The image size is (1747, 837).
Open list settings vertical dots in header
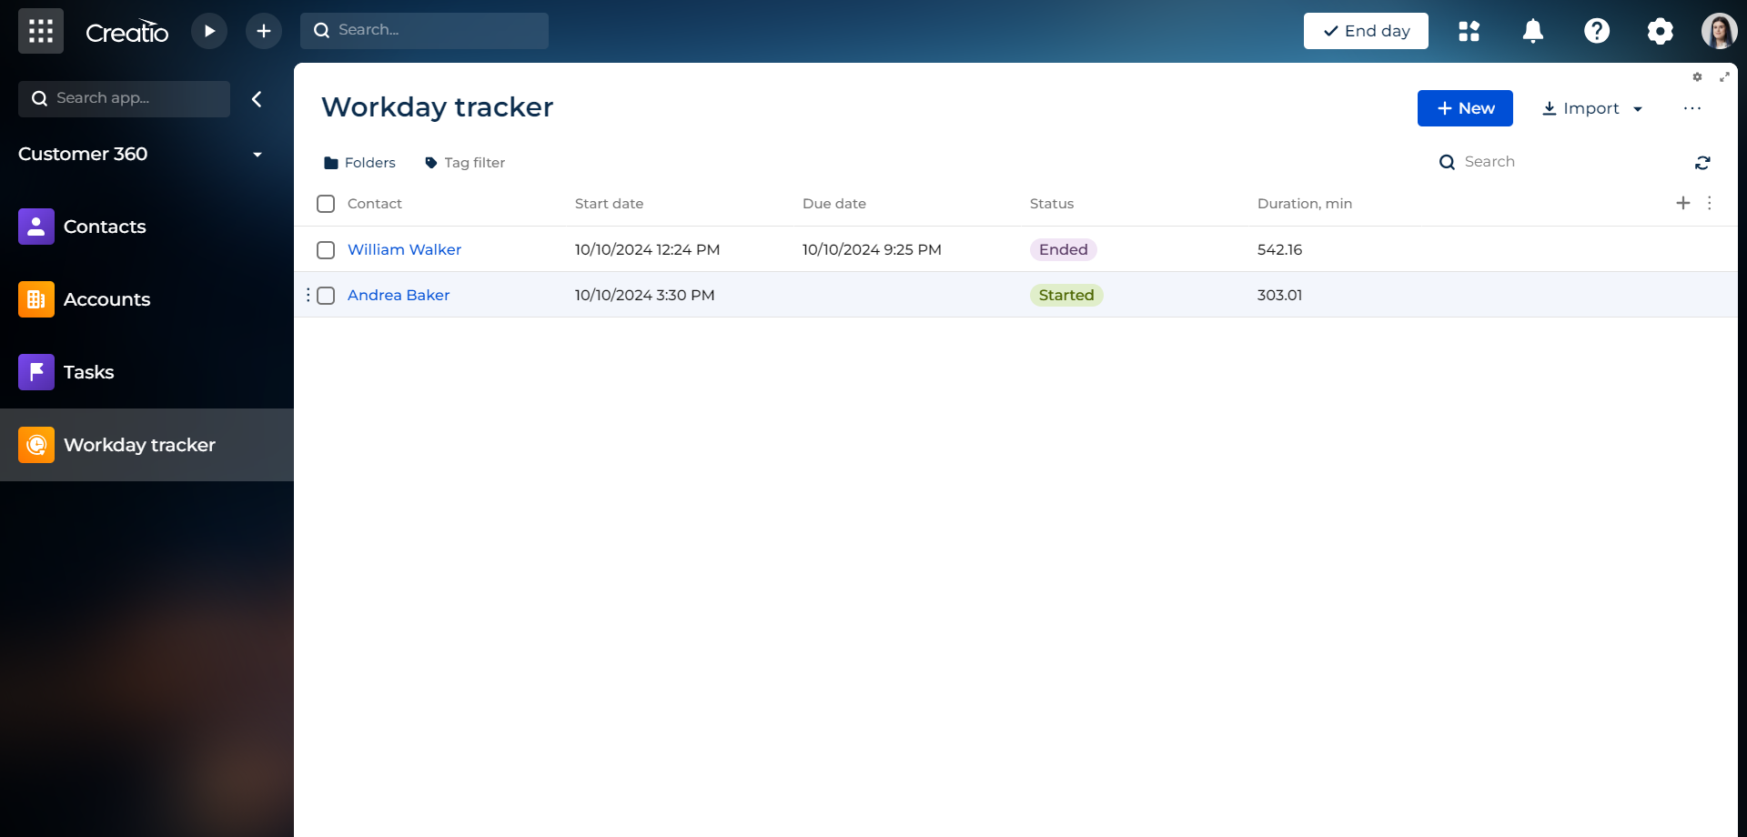pos(1710,203)
